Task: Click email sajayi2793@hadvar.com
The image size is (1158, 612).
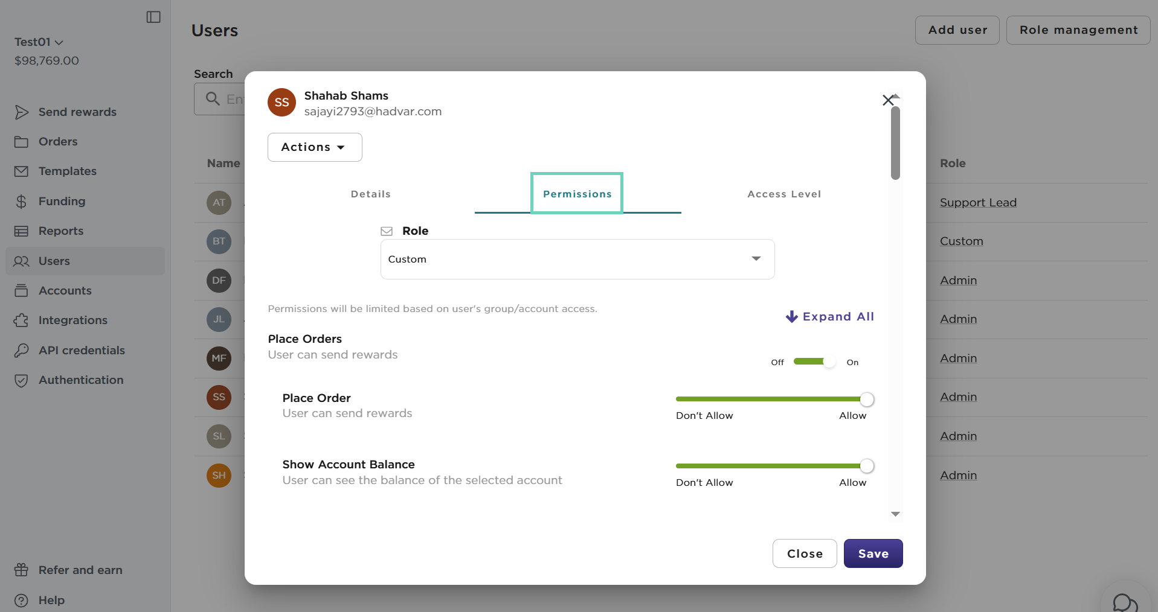Action: [x=373, y=112]
